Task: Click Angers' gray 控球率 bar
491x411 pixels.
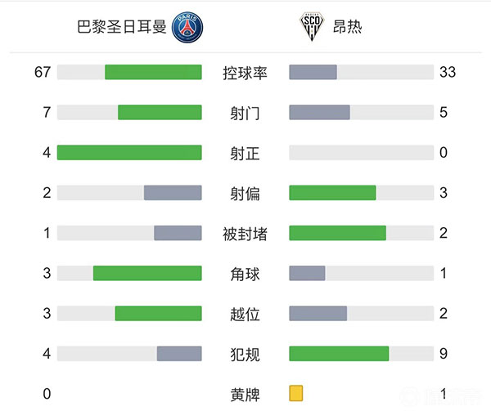Action: click(x=313, y=72)
